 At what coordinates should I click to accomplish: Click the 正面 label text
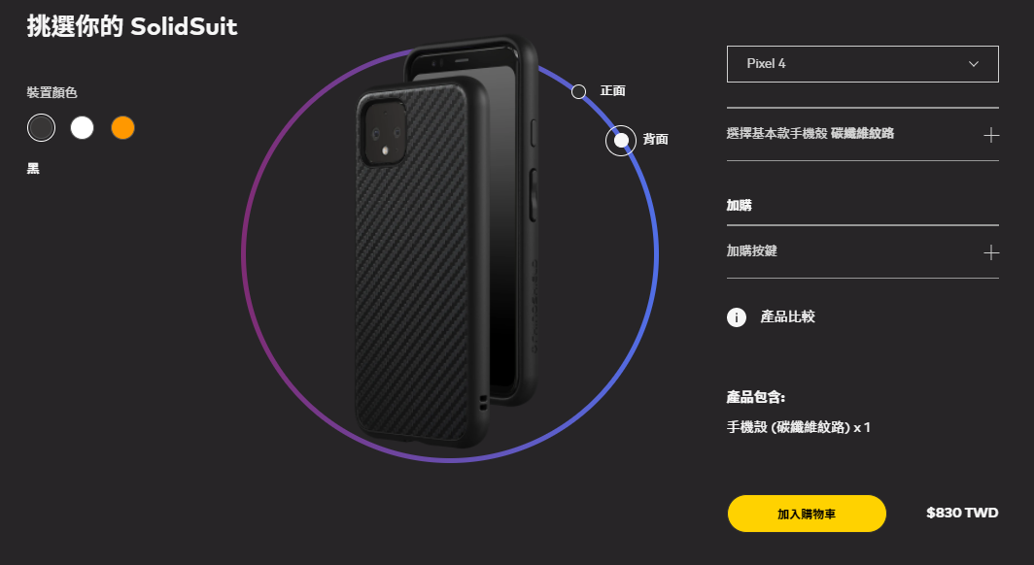612,91
